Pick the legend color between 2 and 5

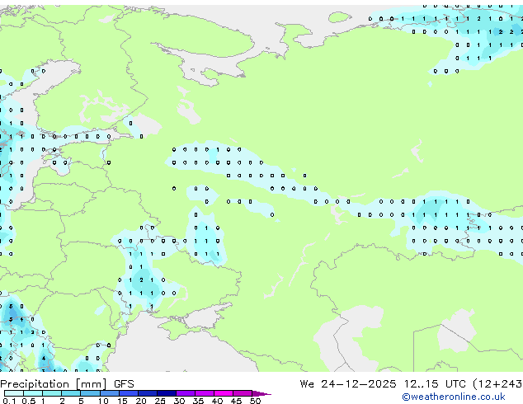(71, 393)
